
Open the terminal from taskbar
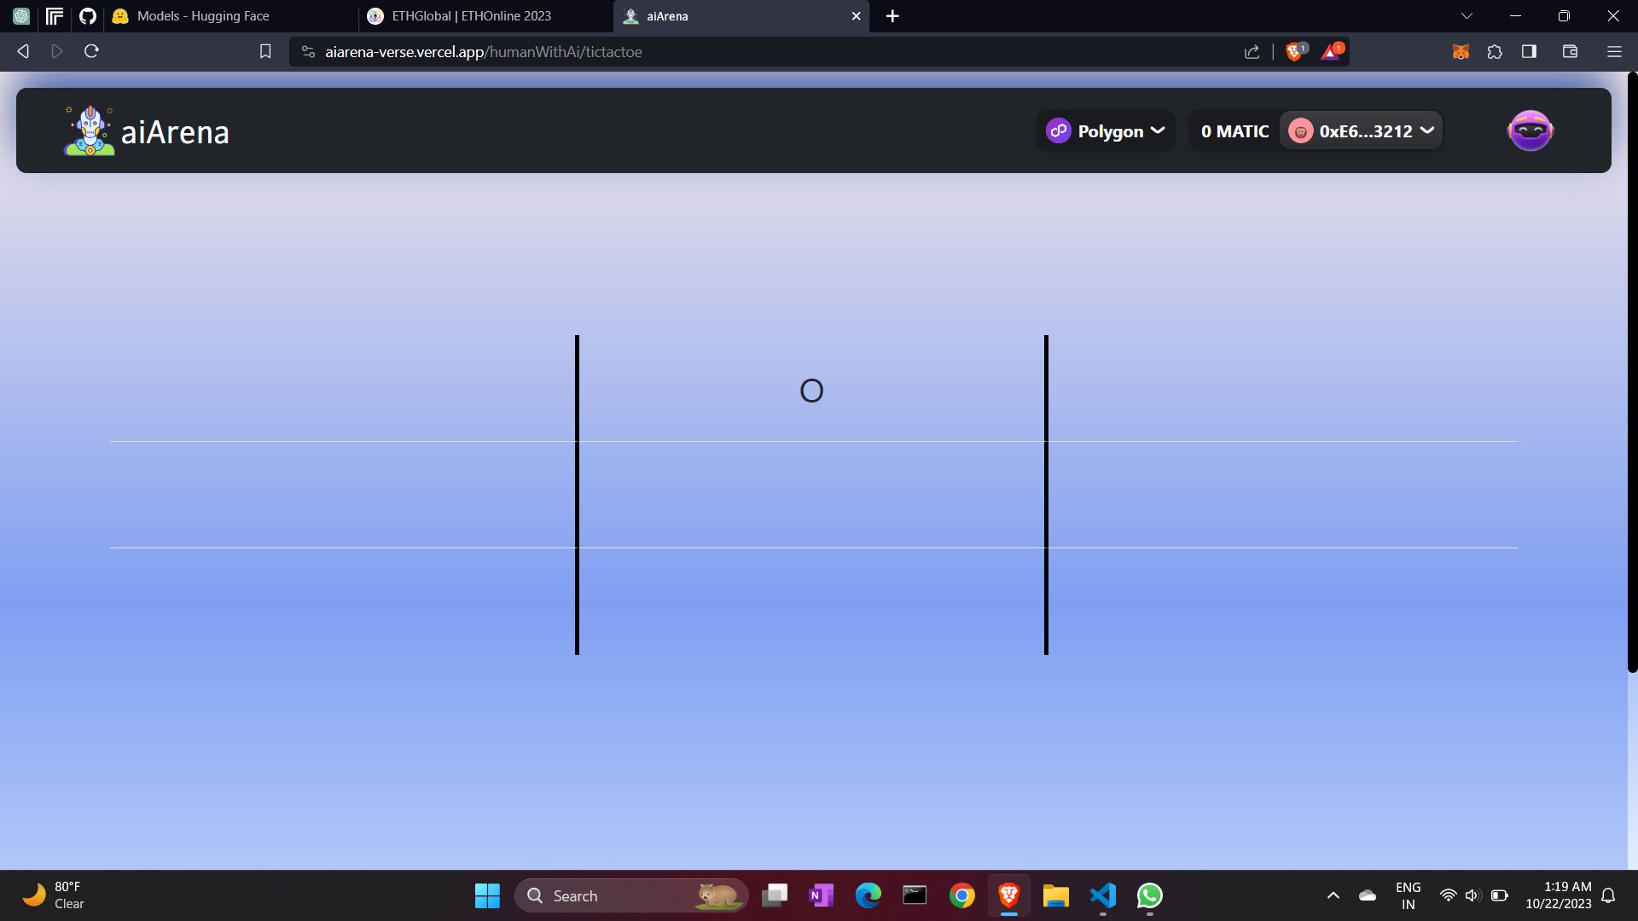pyautogui.click(x=915, y=895)
